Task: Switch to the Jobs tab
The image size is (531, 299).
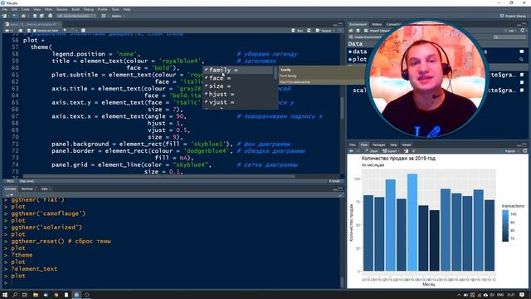Action: point(45,189)
